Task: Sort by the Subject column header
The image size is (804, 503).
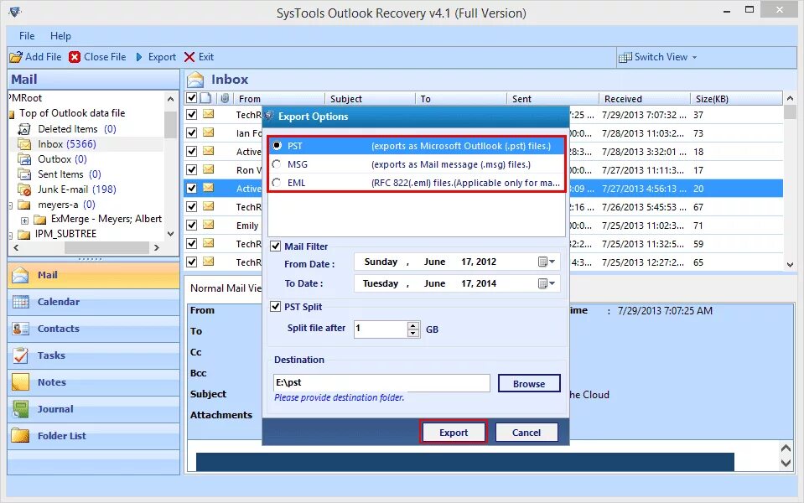Action: (x=370, y=98)
